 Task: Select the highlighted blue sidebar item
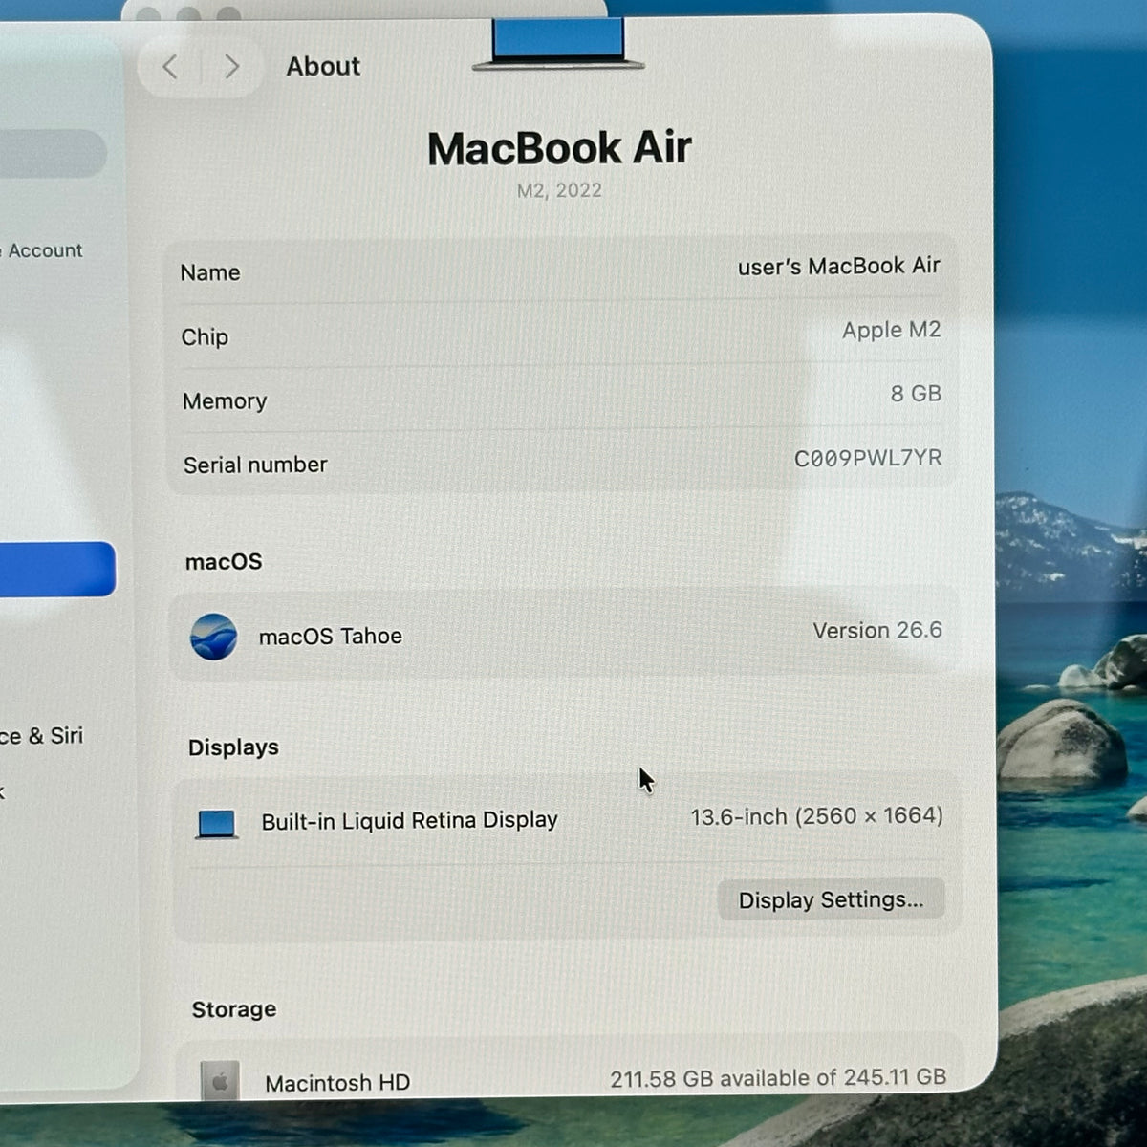coord(57,570)
